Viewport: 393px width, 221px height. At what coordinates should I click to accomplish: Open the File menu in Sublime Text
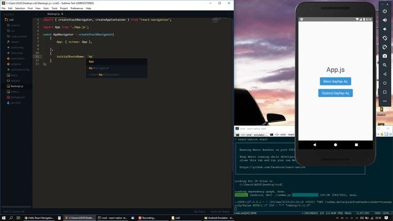tap(4, 8)
